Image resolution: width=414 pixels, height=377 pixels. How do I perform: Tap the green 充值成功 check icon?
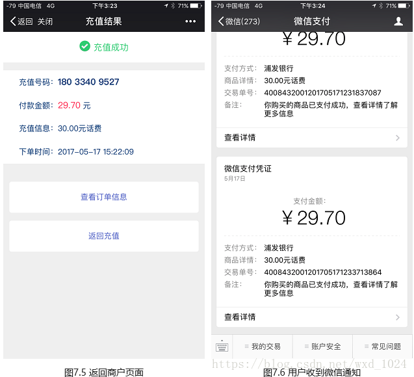(x=84, y=46)
